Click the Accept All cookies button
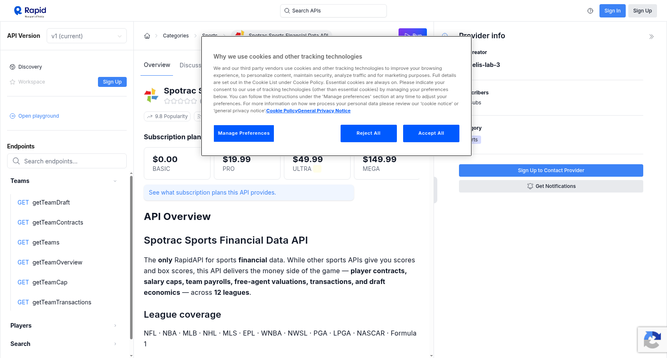This screenshot has height=358, width=667. coord(431,133)
